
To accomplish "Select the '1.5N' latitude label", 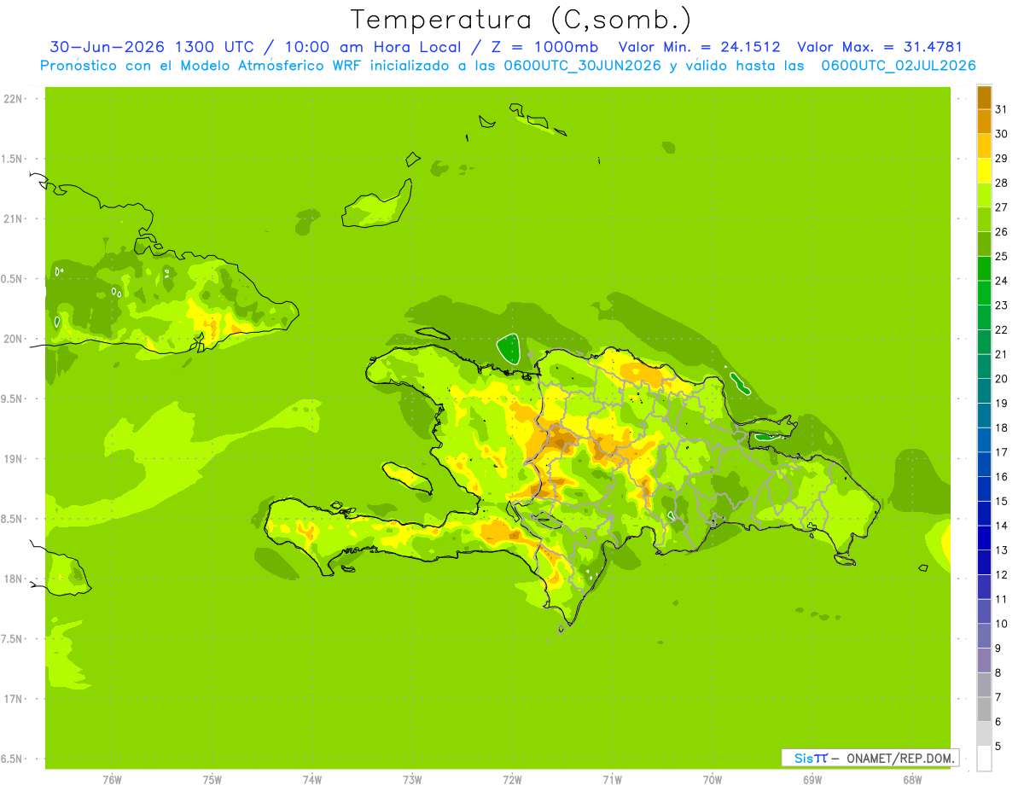I will tap(13, 159).
